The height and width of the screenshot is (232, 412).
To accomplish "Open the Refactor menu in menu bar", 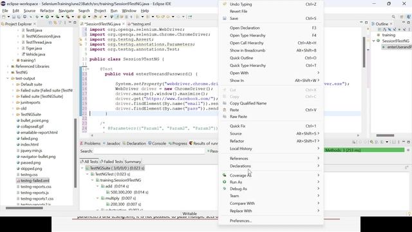I will point(47,11).
